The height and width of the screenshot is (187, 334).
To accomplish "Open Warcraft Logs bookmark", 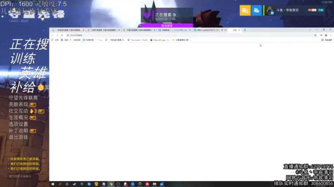I will coord(160,40).
